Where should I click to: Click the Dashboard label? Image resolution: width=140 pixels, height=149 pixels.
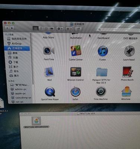pos(104,38)
